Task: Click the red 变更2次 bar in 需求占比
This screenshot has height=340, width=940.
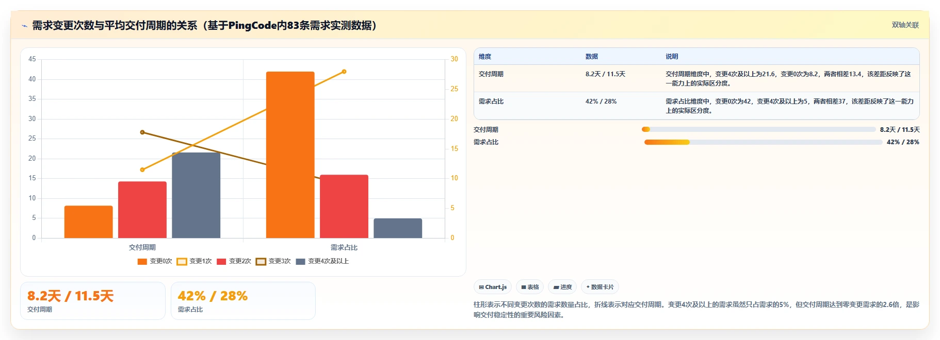Action: 344,206
